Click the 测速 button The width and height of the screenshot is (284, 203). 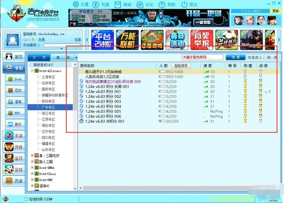coord(271,57)
